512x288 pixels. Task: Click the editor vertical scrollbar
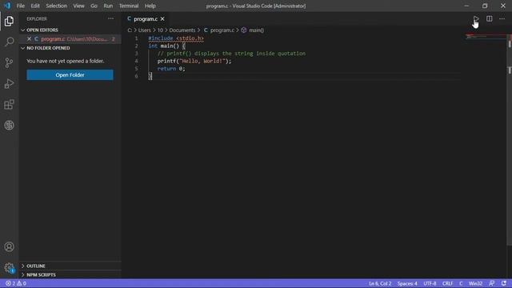510,139
